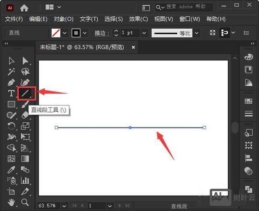Select the Zoom tool
Screen dimensions: 259x211
coord(25,202)
